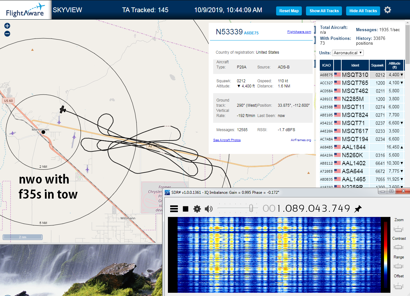The height and width of the screenshot is (296, 410).
Task: Click Hide All Tracks button
Action: (x=363, y=11)
